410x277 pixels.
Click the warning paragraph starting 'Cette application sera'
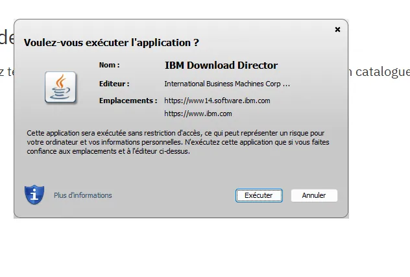pyautogui.click(x=178, y=142)
